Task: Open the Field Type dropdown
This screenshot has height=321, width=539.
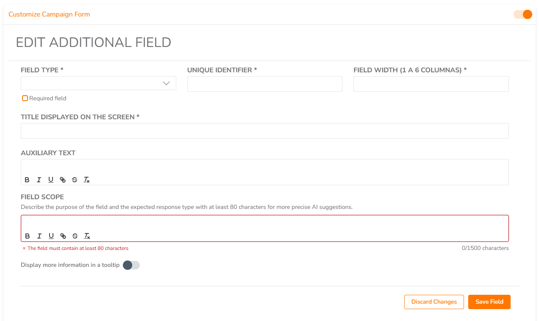Action: 98,83
